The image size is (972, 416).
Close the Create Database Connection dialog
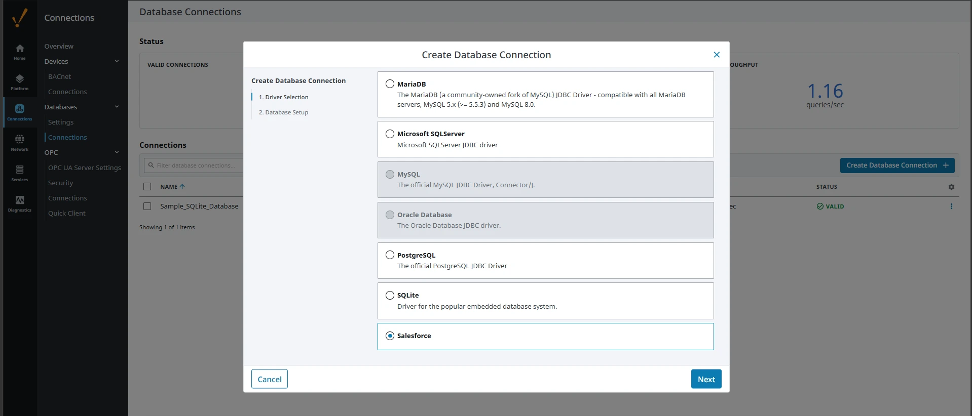pyautogui.click(x=717, y=55)
